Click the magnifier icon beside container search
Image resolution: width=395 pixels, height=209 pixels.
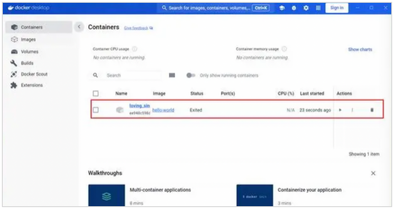(x=95, y=75)
